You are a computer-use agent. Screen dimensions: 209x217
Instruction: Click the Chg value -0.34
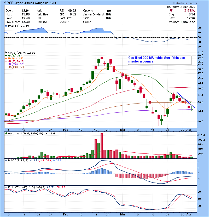tap(191, 14)
